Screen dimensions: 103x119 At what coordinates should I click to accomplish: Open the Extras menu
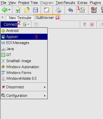(x=82, y=3)
